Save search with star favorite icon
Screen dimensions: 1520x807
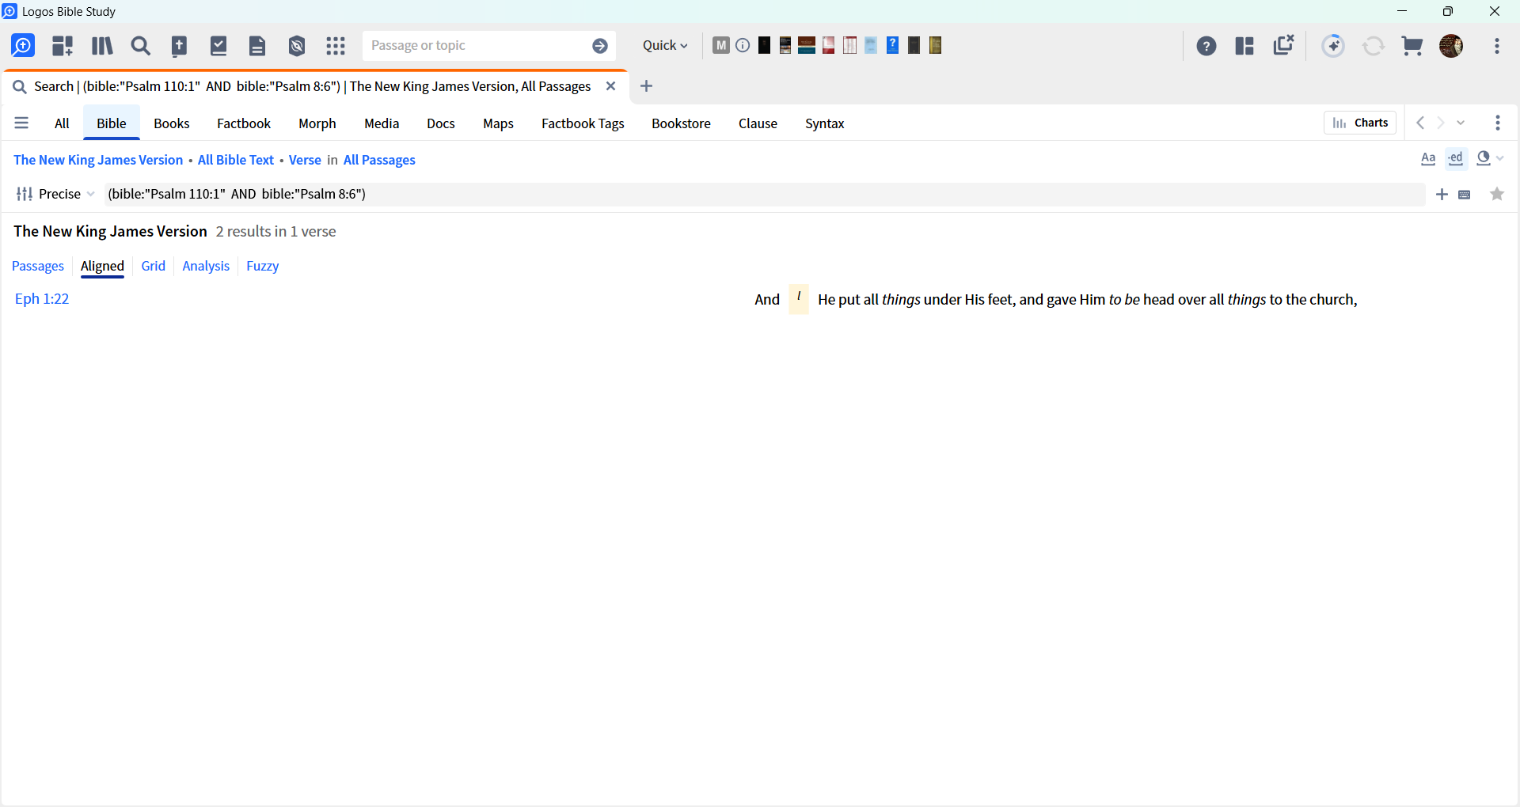pyautogui.click(x=1497, y=194)
